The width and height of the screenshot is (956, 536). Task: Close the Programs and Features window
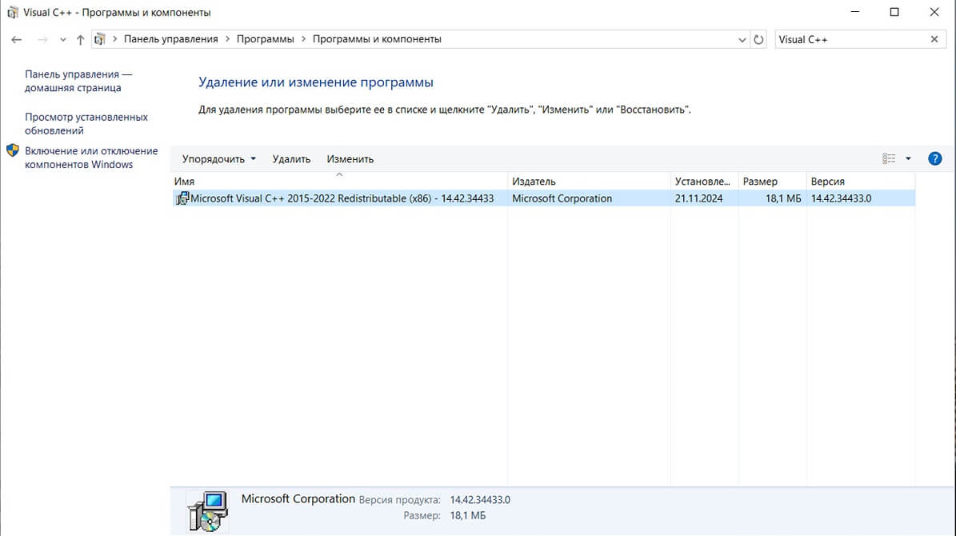tap(934, 12)
